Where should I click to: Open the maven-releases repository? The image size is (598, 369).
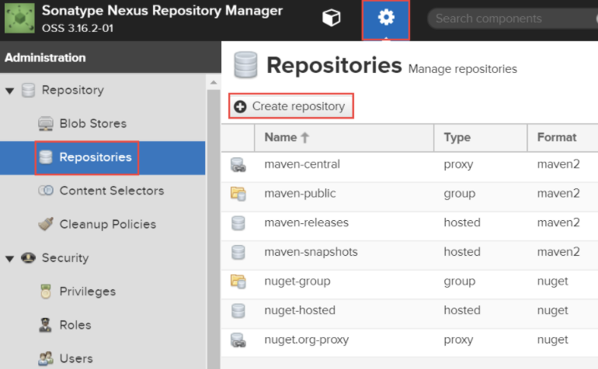(307, 222)
